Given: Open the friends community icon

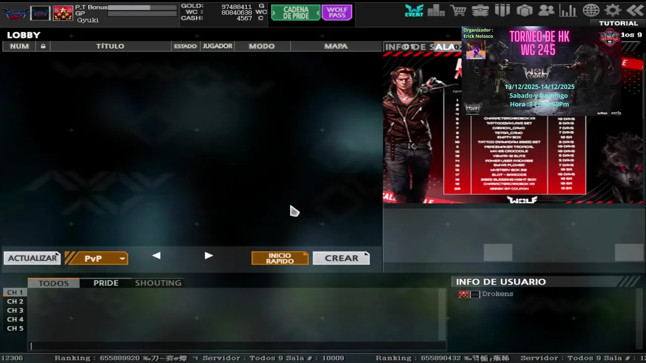Looking at the screenshot, I should coord(546,11).
